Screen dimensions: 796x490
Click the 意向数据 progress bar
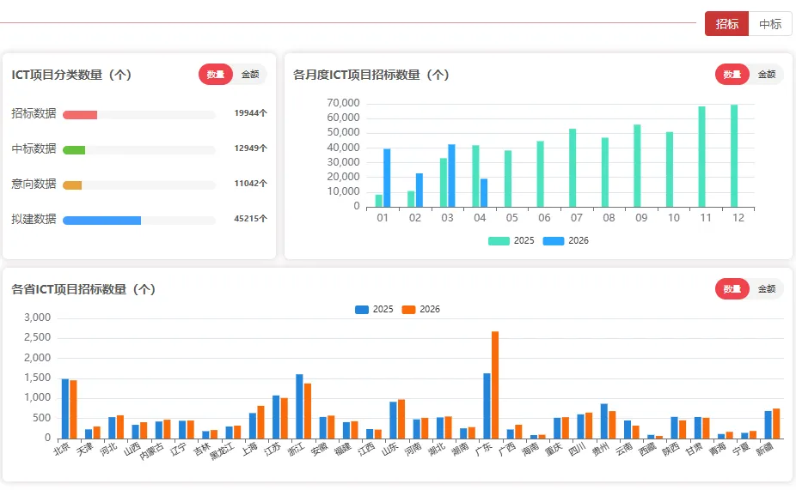139,185
